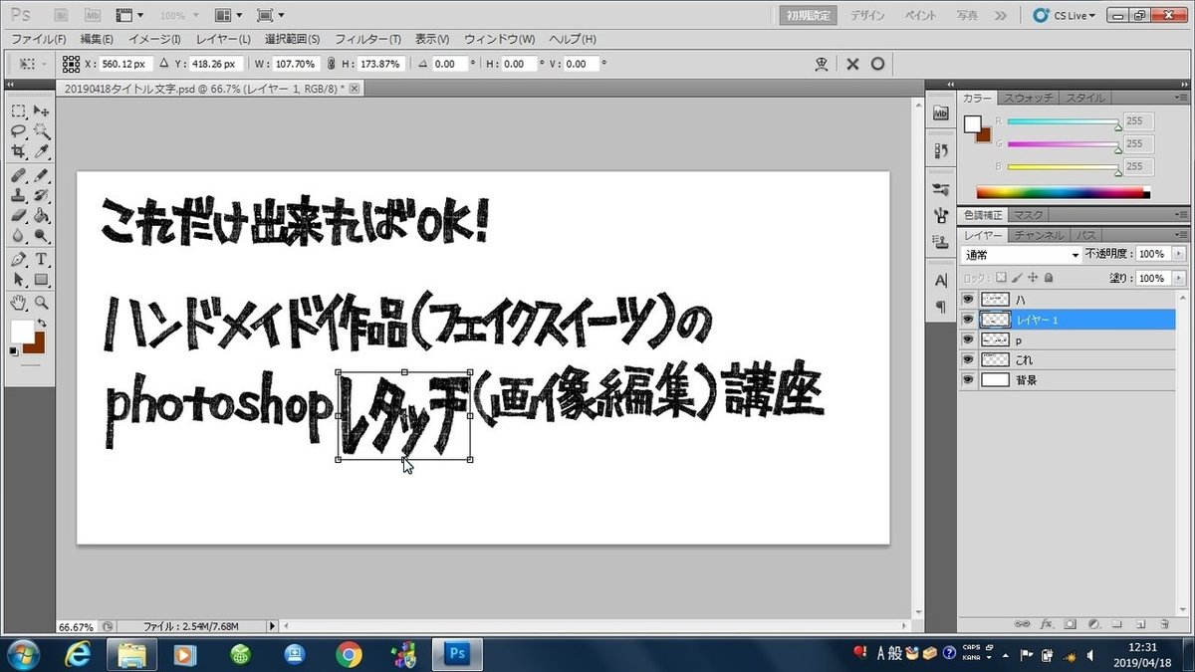1195x672 pixels.
Task: Select the Rectangle shape tool
Action: coord(42,280)
